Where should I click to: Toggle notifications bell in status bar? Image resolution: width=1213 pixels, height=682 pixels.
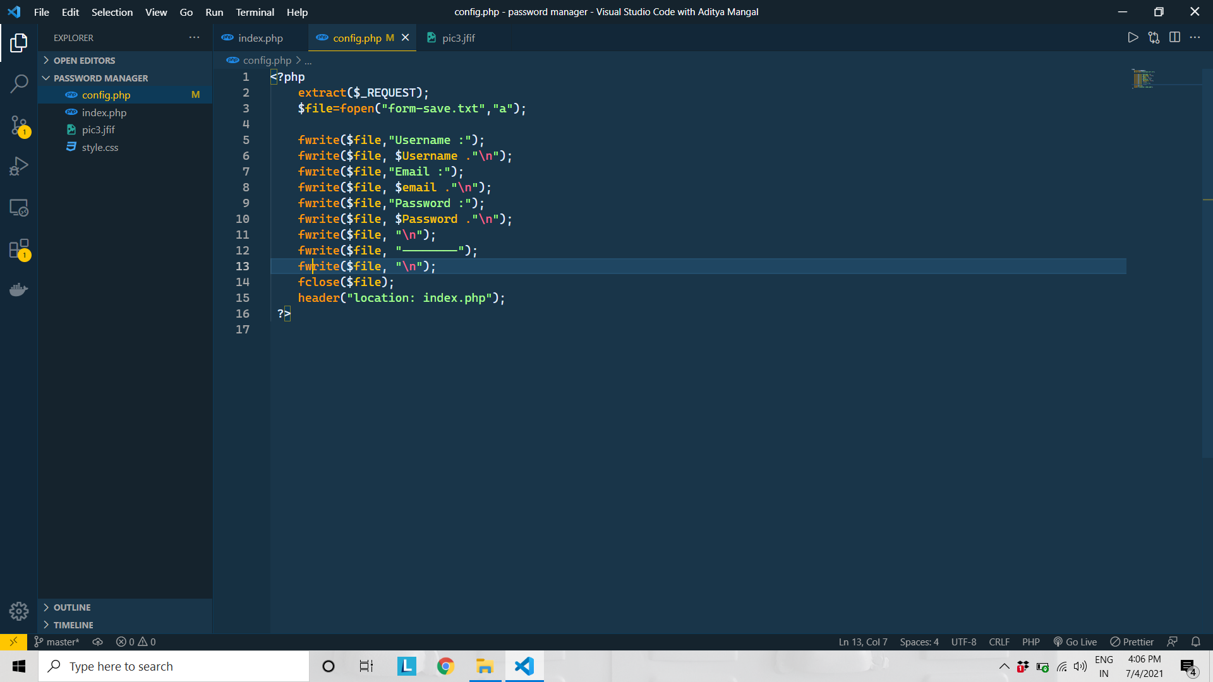click(1196, 642)
